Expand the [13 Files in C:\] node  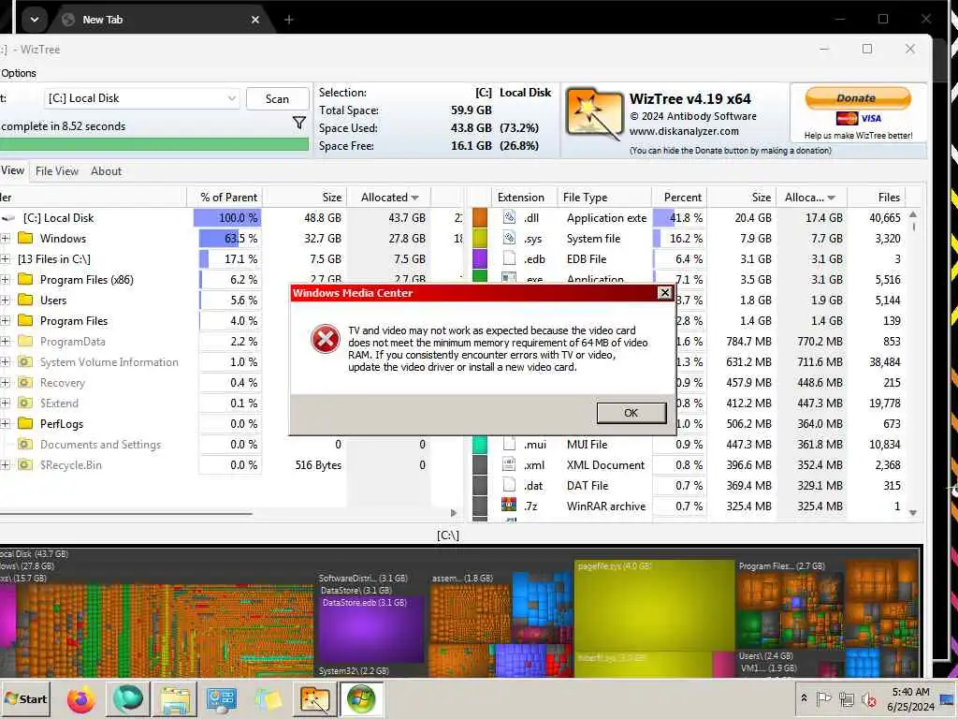click(x=5, y=259)
